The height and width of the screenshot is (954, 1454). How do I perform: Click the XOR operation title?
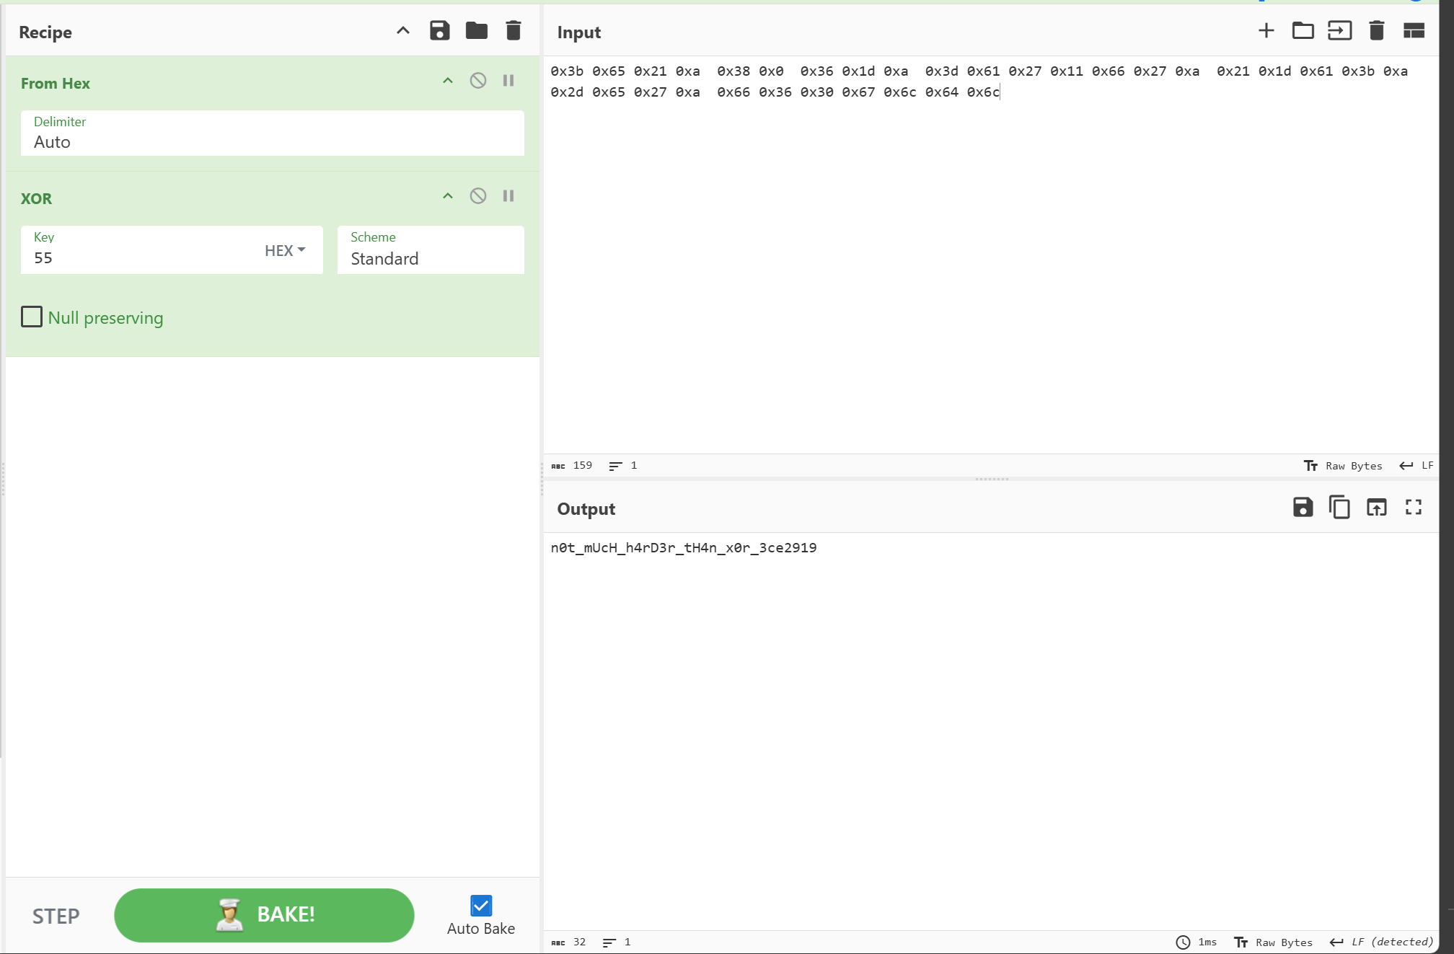click(36, 199)
